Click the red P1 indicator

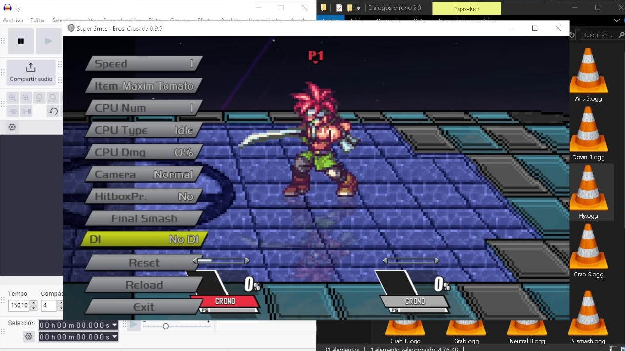pyautogui.click(x=316, y=57)
